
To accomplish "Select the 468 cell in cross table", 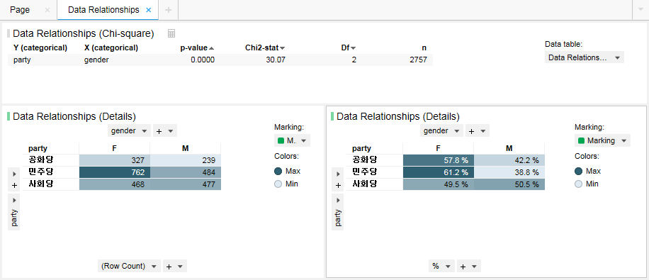I will [x=115, y=184].
